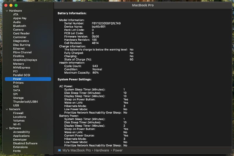This screenshot has height=156, width=234.
Task: Select Apple Pay in the sidebar
Action: (20, 18)
